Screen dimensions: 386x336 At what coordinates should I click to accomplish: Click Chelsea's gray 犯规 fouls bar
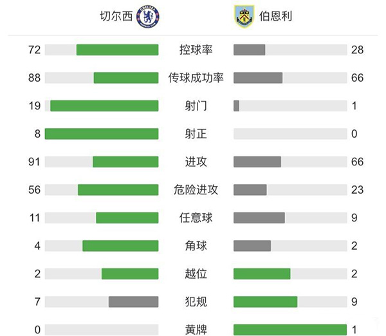click(133, 302)
